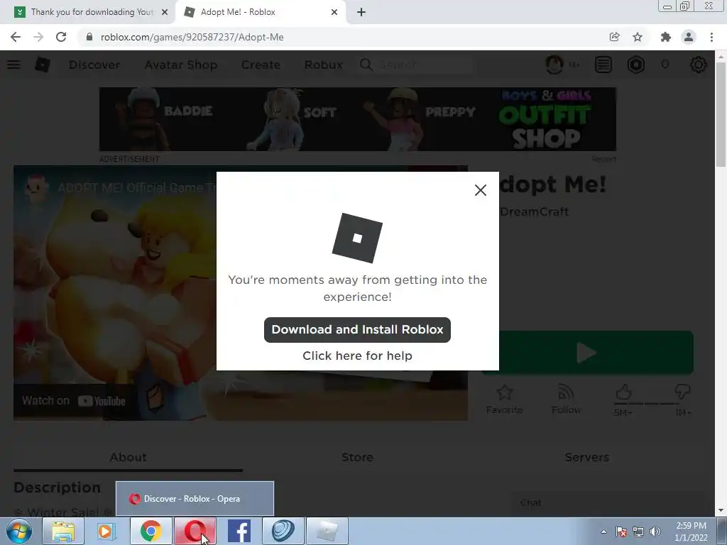Open DreamCraft creator page
Viewport: 727px width, 545px height.
coord(534,211)
